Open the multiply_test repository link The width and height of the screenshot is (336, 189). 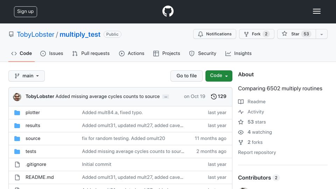coord(80,35)
